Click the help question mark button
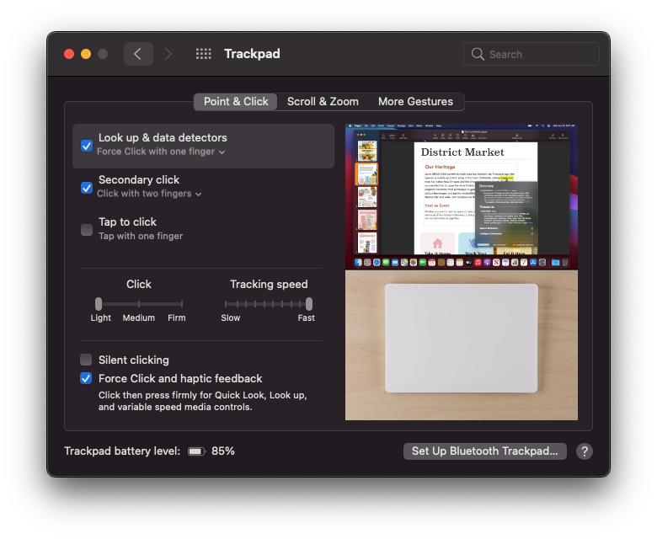Image resolution: width=657 pixels, height=539 pixels. (x=585, y=451)
